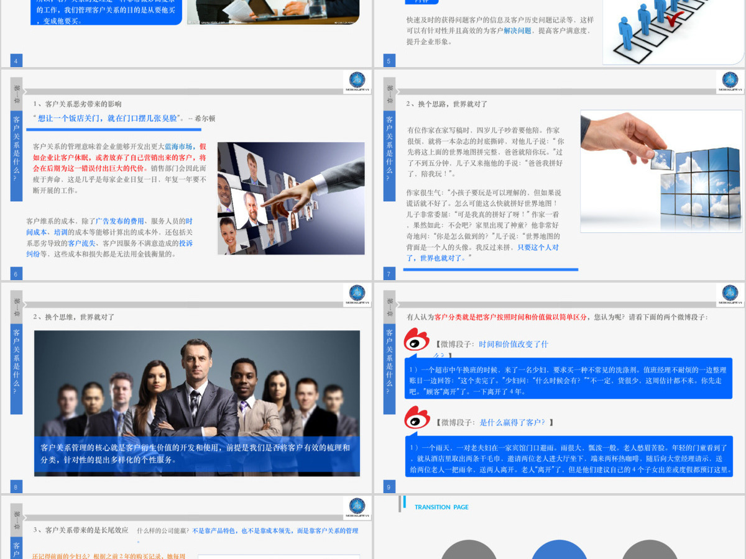Click the rainy day hotel story blue box

568,457
